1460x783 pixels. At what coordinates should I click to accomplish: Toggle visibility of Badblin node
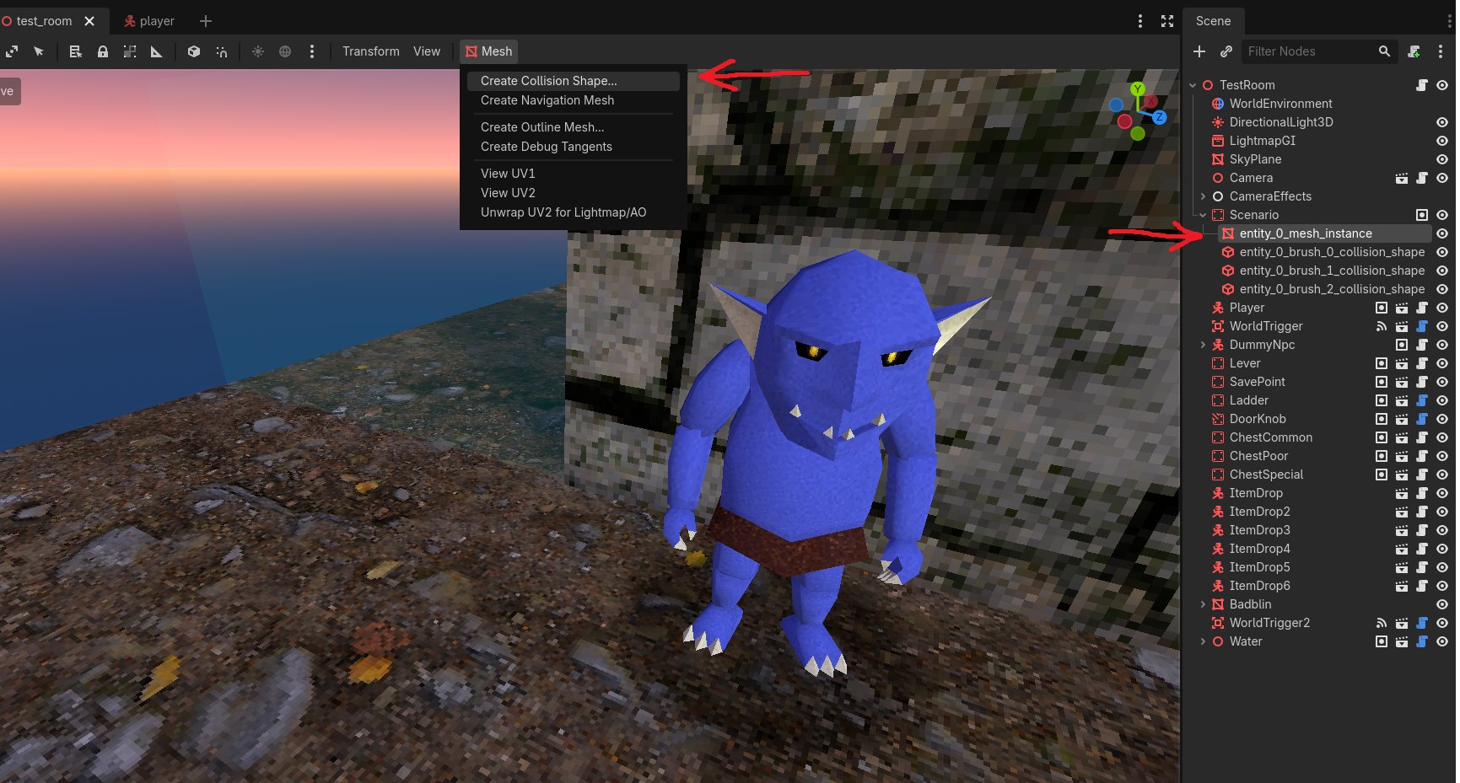(1442, 604)
